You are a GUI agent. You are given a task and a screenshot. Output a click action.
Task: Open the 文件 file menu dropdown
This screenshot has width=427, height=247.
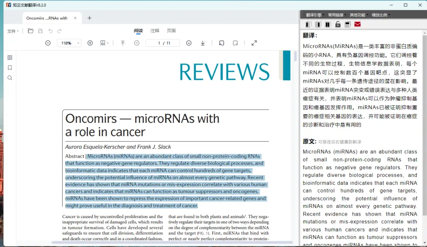pyautogui.click(x=13, y=31)
